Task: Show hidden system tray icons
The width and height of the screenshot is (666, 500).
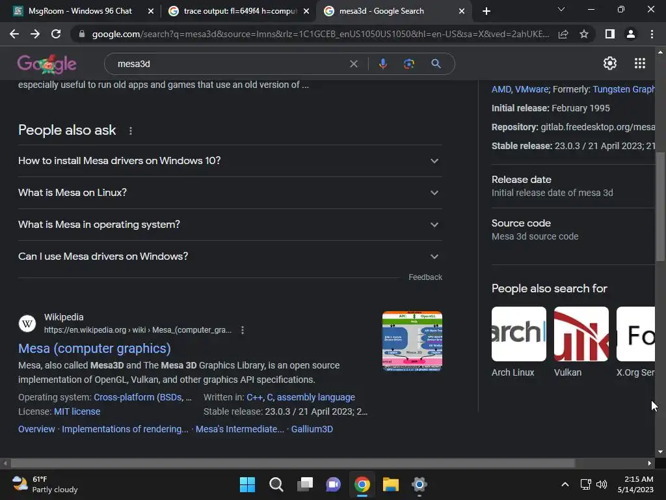Action: 565,484
